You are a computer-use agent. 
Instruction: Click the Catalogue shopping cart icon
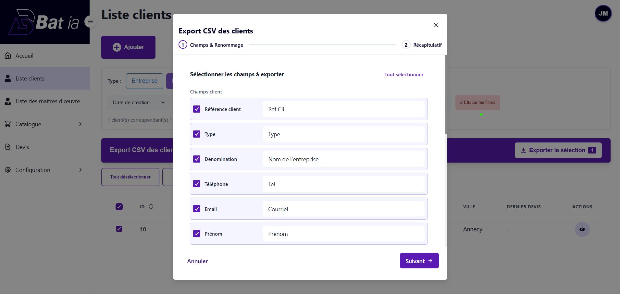click(x=8, y=124)
